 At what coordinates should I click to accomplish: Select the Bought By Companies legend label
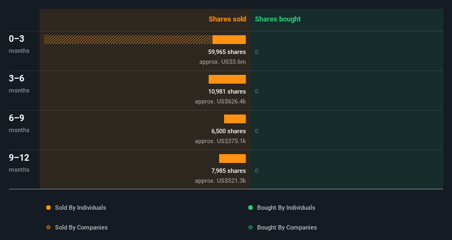pyautogui.click(x=287, y=227)
